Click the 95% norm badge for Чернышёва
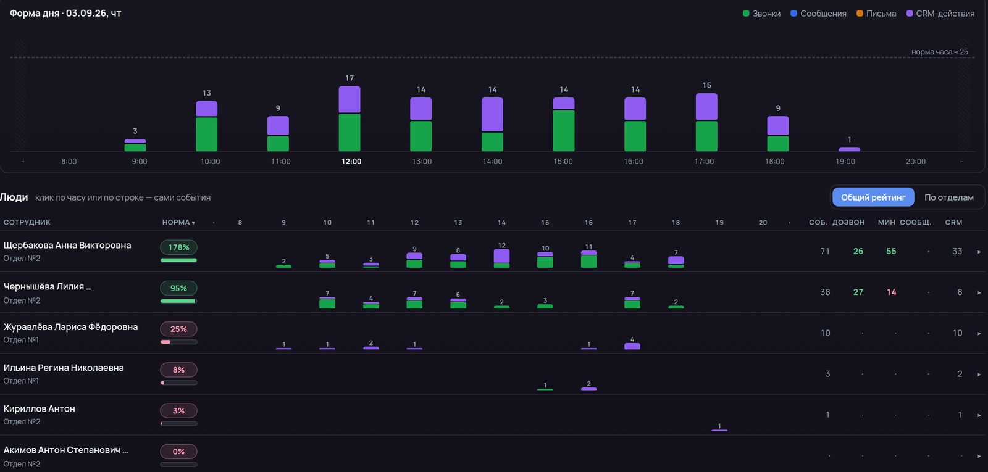Screen dimensions: 988x472 point(178,288)
